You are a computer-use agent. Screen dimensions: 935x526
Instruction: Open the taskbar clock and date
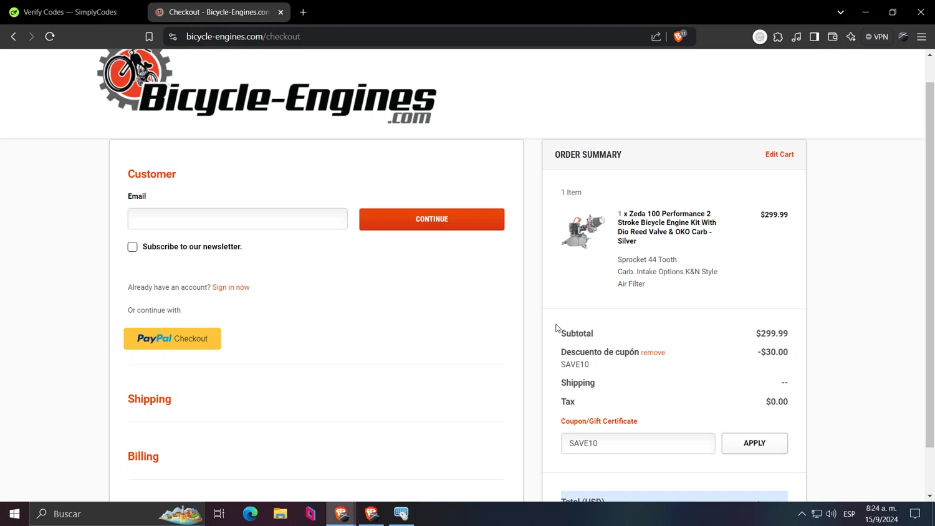(x=881, y=514)
